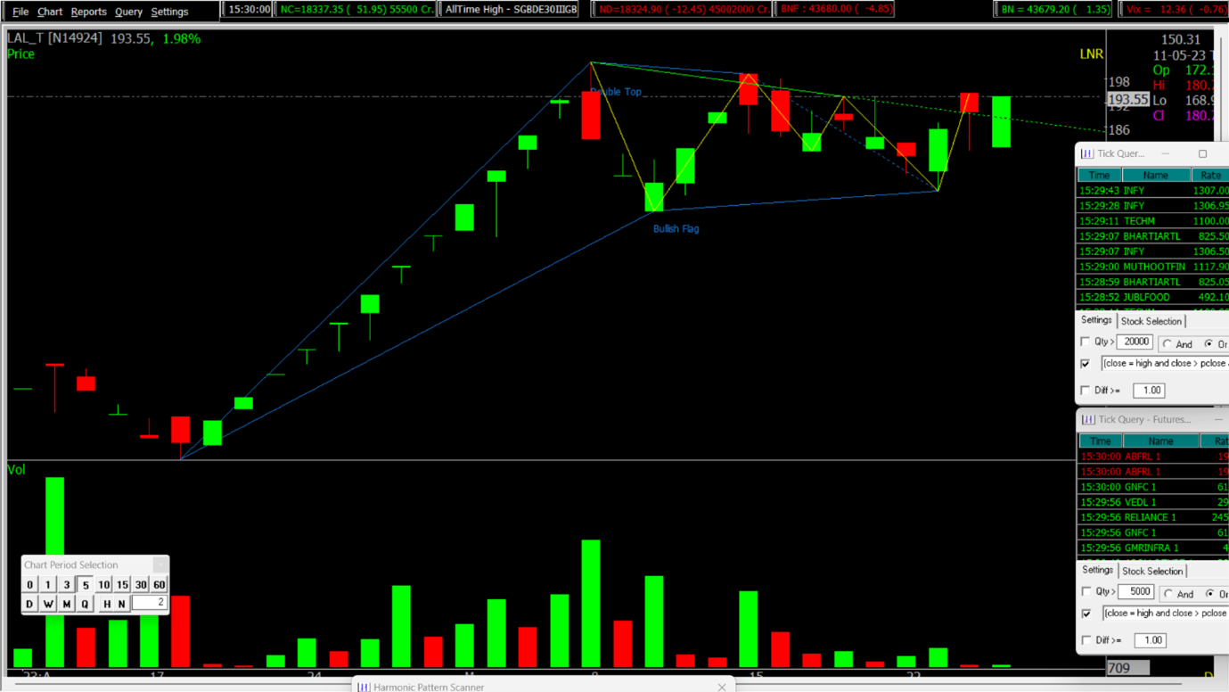Switch to Stock Selection tab in Tick Query
The image size is (1229, 692).
click(x=1151, y=321)
